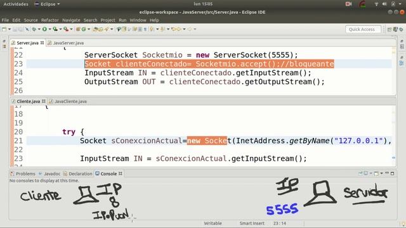Click the Open Type icon
The width and height of the screenshot is (406, 228).
[96, 29]
